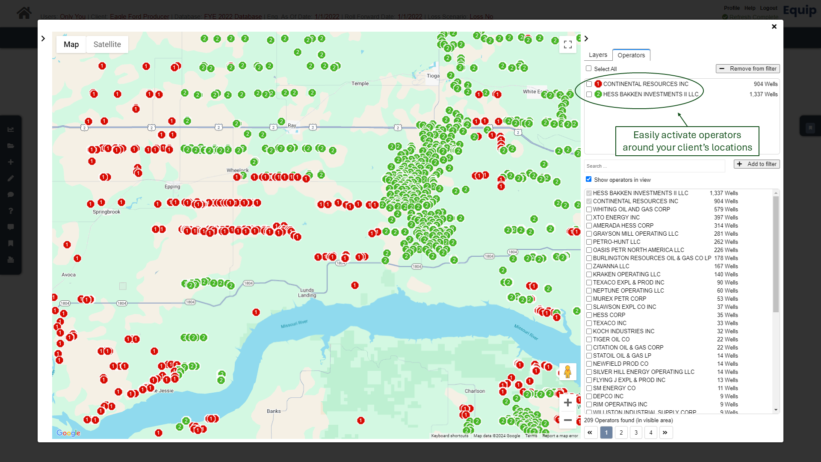The width and height of the screenshot is (821, 462).
Task: Zoom in with the plus button
Action: [x=567, y=403]
